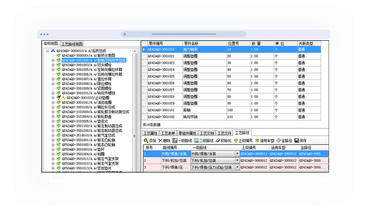Click the 前轴 part name cell

pos(204,110)
